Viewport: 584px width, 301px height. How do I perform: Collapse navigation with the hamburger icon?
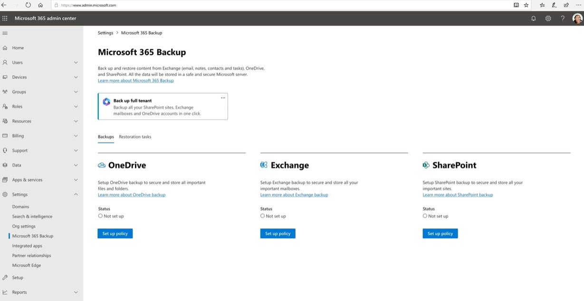coord(5,33)
